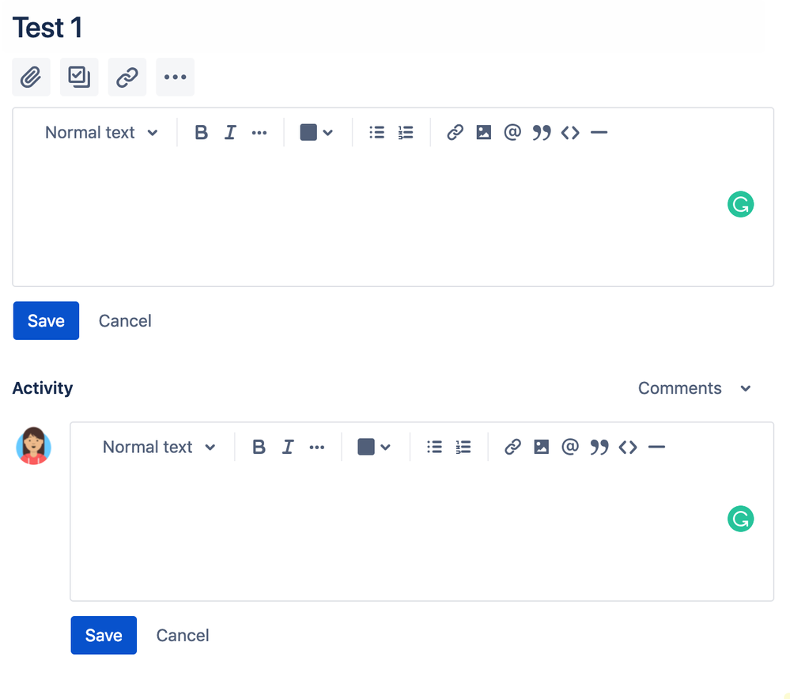This screenshot has height=699, width=790.
Task: Cancel the comment being written
Action: (182, 635)
